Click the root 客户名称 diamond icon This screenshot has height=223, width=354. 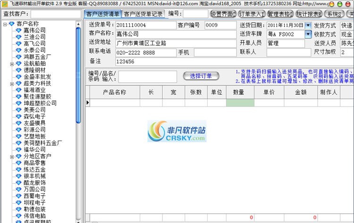(11, 24)
